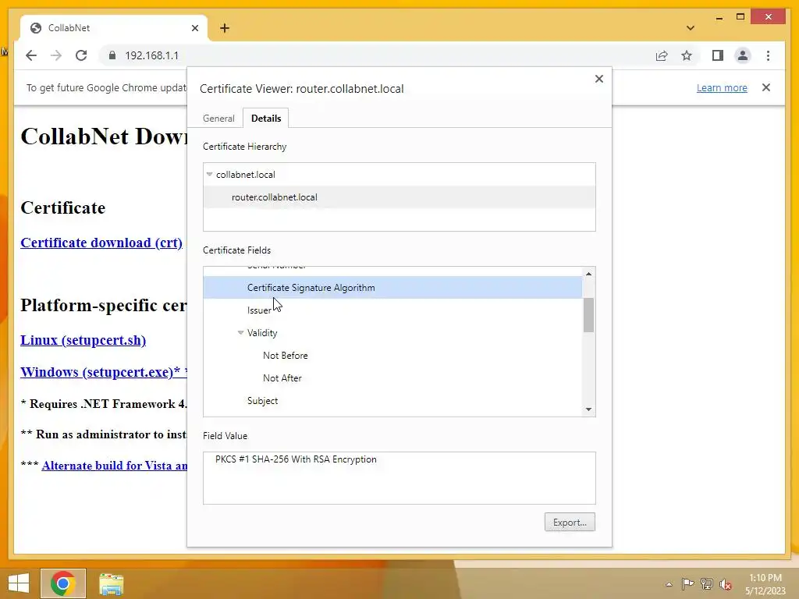Collapse the collabnet.local hierarchy node

tap(209, 174)
